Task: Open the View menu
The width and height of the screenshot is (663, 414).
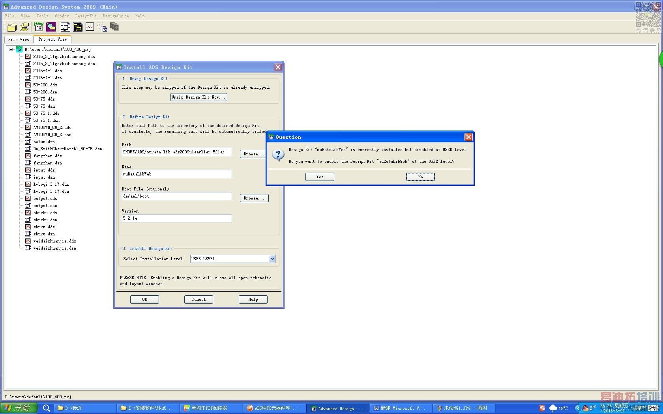Action: click(25, 16)
